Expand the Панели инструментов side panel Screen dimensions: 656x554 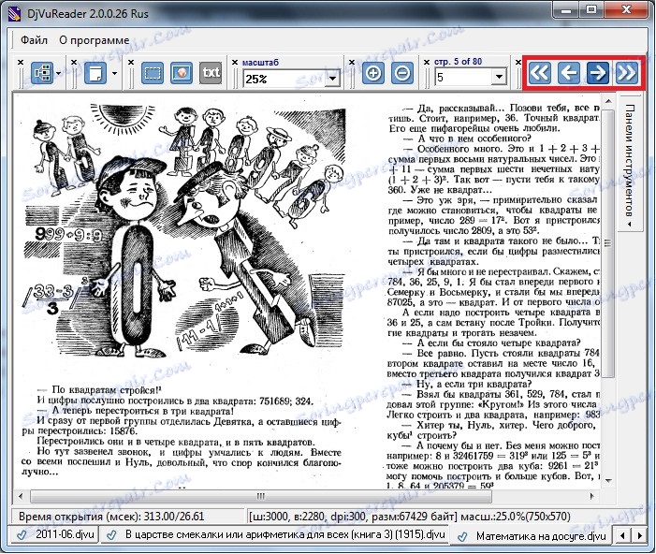[x=630, y=166]
